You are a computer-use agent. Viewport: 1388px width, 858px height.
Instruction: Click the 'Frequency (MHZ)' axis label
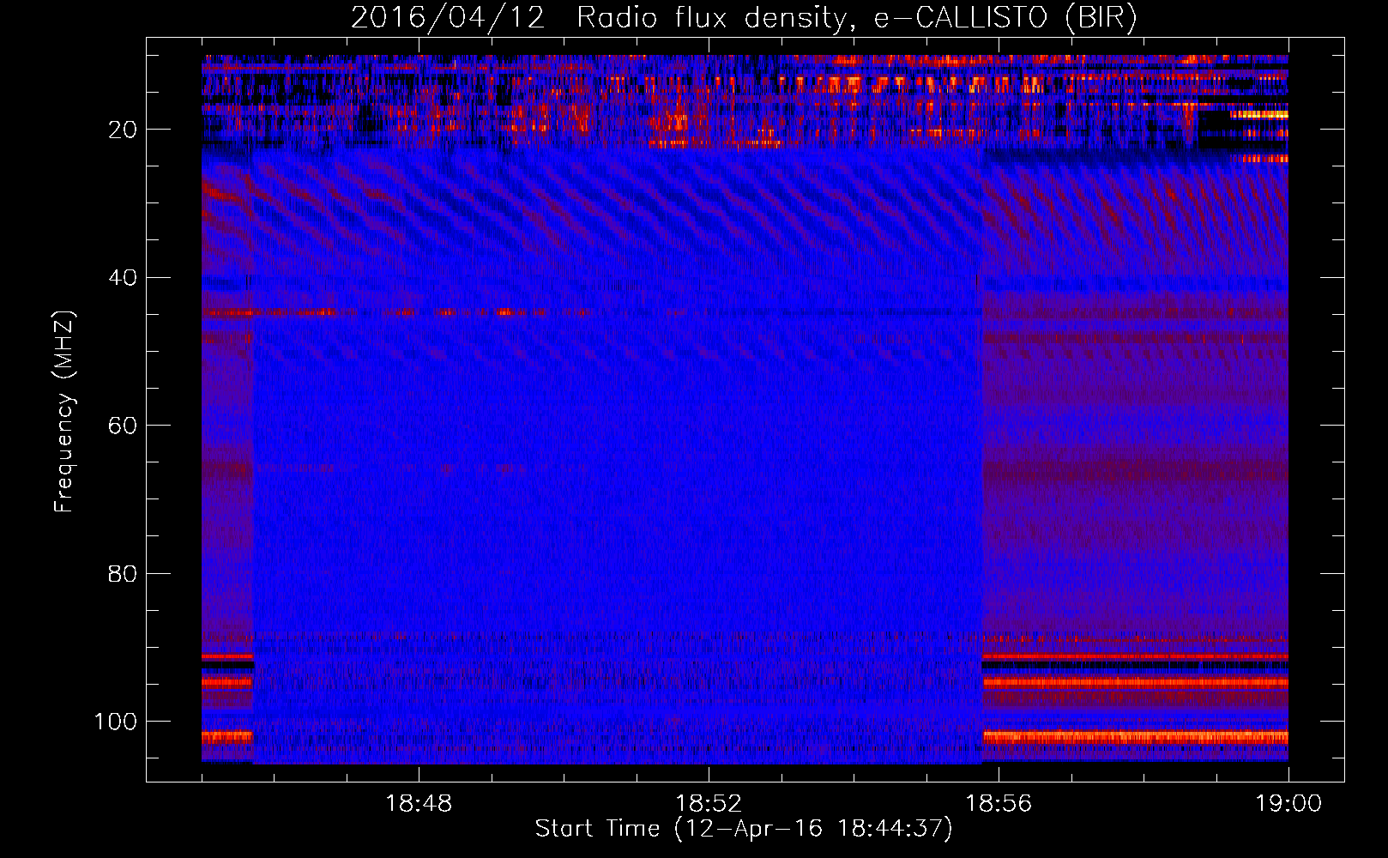pyautogui.click(x=65, y=411)
